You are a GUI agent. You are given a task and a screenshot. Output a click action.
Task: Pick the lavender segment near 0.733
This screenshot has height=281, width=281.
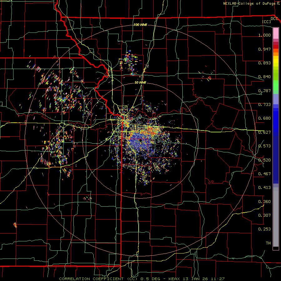(276, 99)
